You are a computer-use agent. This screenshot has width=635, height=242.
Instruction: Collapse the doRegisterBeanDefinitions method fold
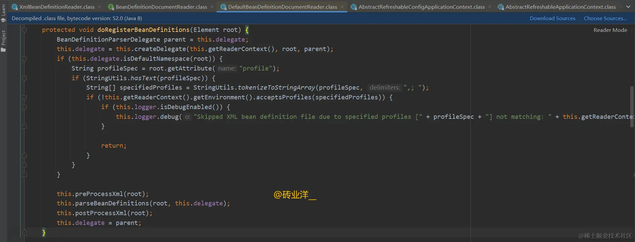click(x=25, y=30)
